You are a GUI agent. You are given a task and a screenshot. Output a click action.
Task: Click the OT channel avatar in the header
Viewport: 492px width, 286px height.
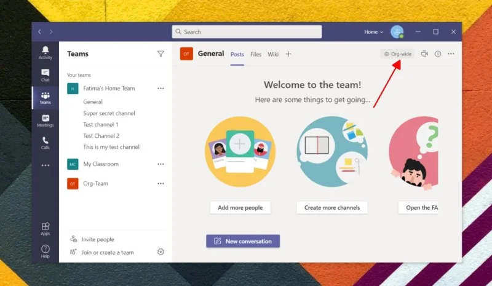[x=186, y=54]
